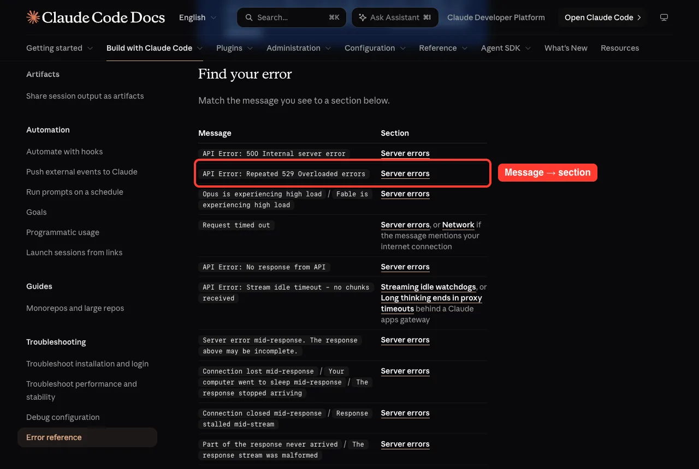Click the Find your error heading
This screenshot has height=469, width=699.
(x=245, y=74)
